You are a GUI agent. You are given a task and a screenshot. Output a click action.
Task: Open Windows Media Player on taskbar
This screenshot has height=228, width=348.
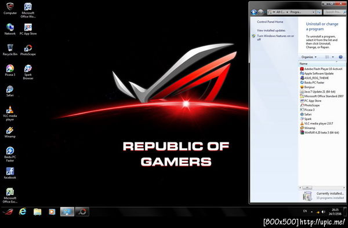coord(52,212)
